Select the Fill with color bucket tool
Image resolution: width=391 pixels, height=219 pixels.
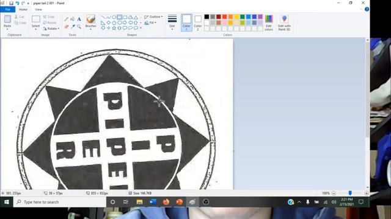73,19
